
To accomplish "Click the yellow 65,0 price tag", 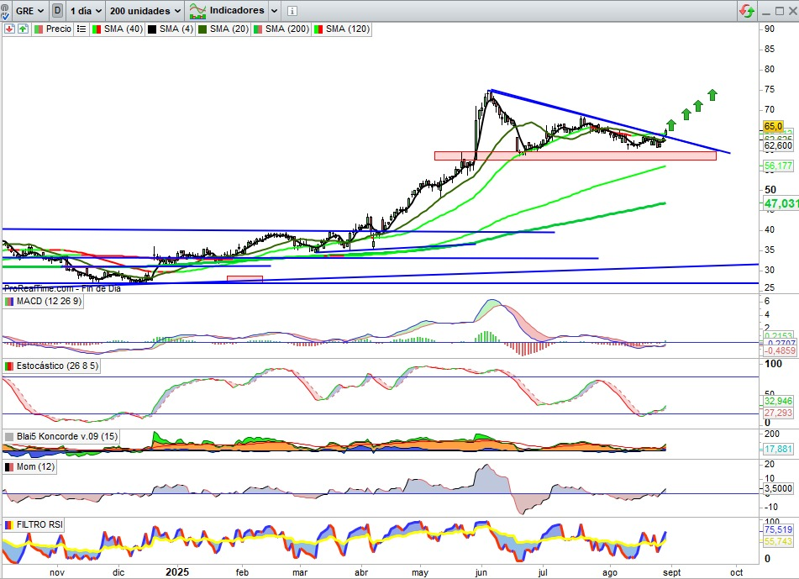I will [774, 126].
